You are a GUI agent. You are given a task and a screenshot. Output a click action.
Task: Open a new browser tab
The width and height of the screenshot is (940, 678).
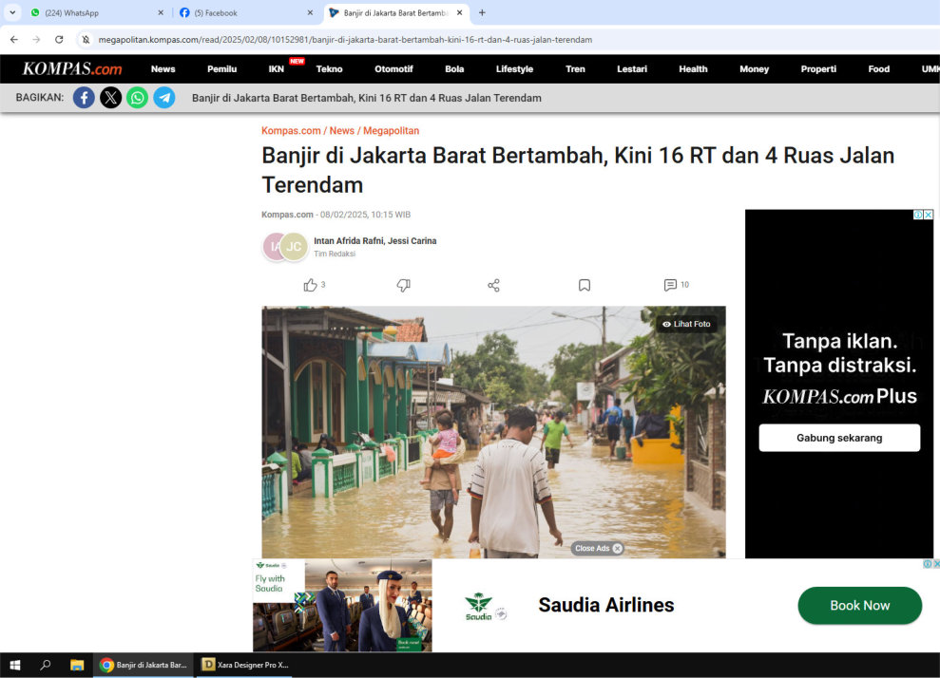482,13
